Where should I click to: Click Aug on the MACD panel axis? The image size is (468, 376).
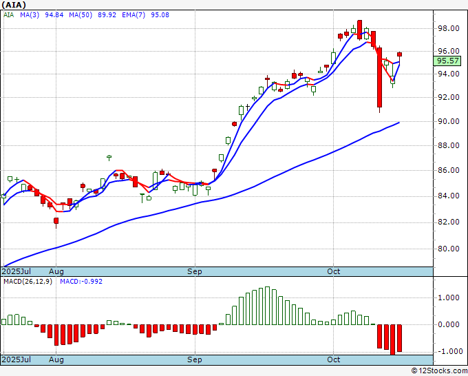[56, 359]
